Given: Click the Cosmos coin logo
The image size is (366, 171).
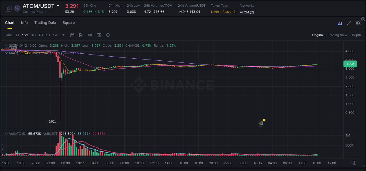Looking at the screenshot, I should (x=17, y=8).
